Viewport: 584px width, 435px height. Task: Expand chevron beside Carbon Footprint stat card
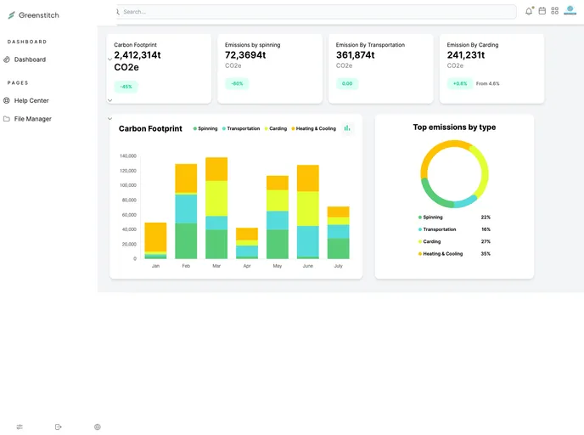[x=110, y=59]
